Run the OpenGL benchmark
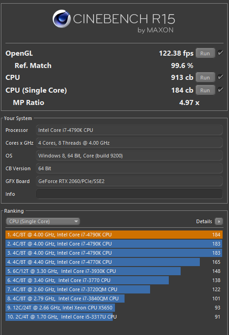Screen dimensions: 229x335 click(205, 53)
